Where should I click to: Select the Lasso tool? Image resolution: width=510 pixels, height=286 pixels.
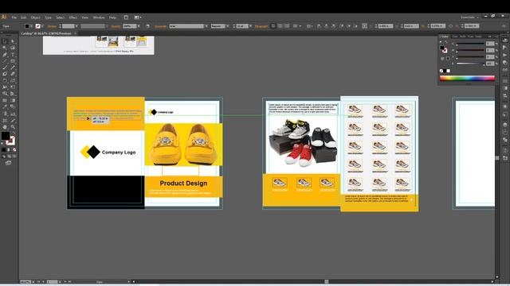(x=13, y=48)
